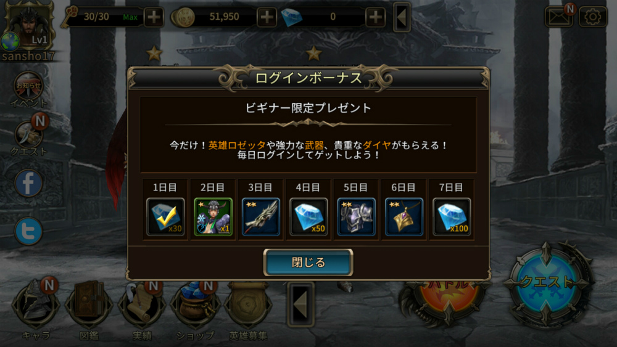Screen dimensions: 617x347
Task: Open the settings gear icon
Action: pyautogui.click(x=592, y=17)
